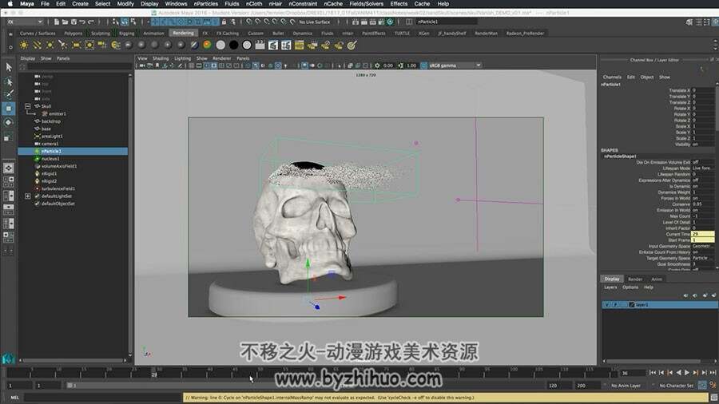Click the save scene icon
719x404 pixels.
click(x=73, y=22)
